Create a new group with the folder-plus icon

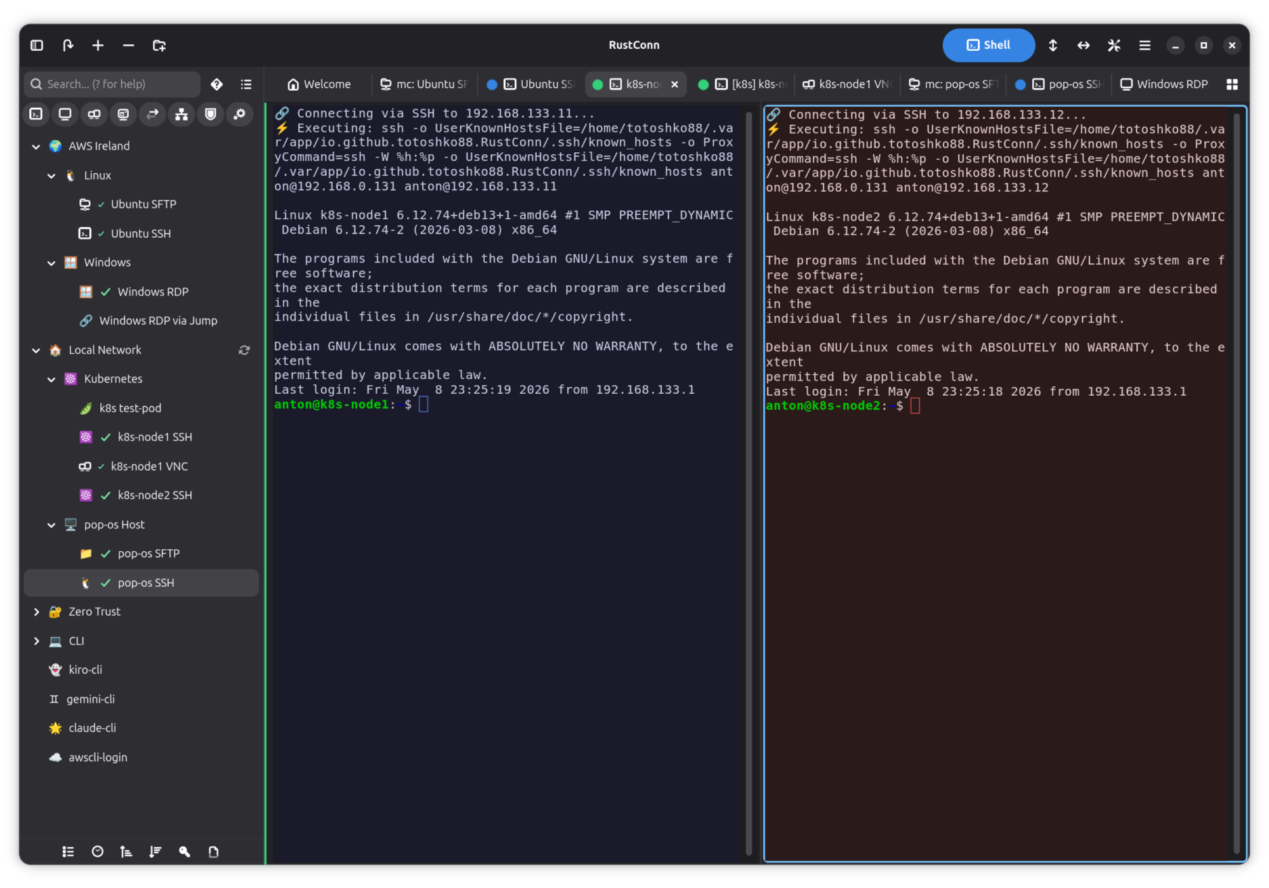(159, 45)
